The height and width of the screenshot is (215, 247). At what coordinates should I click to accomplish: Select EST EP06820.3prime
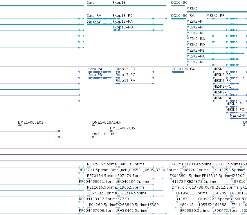[x=195, y=211]
